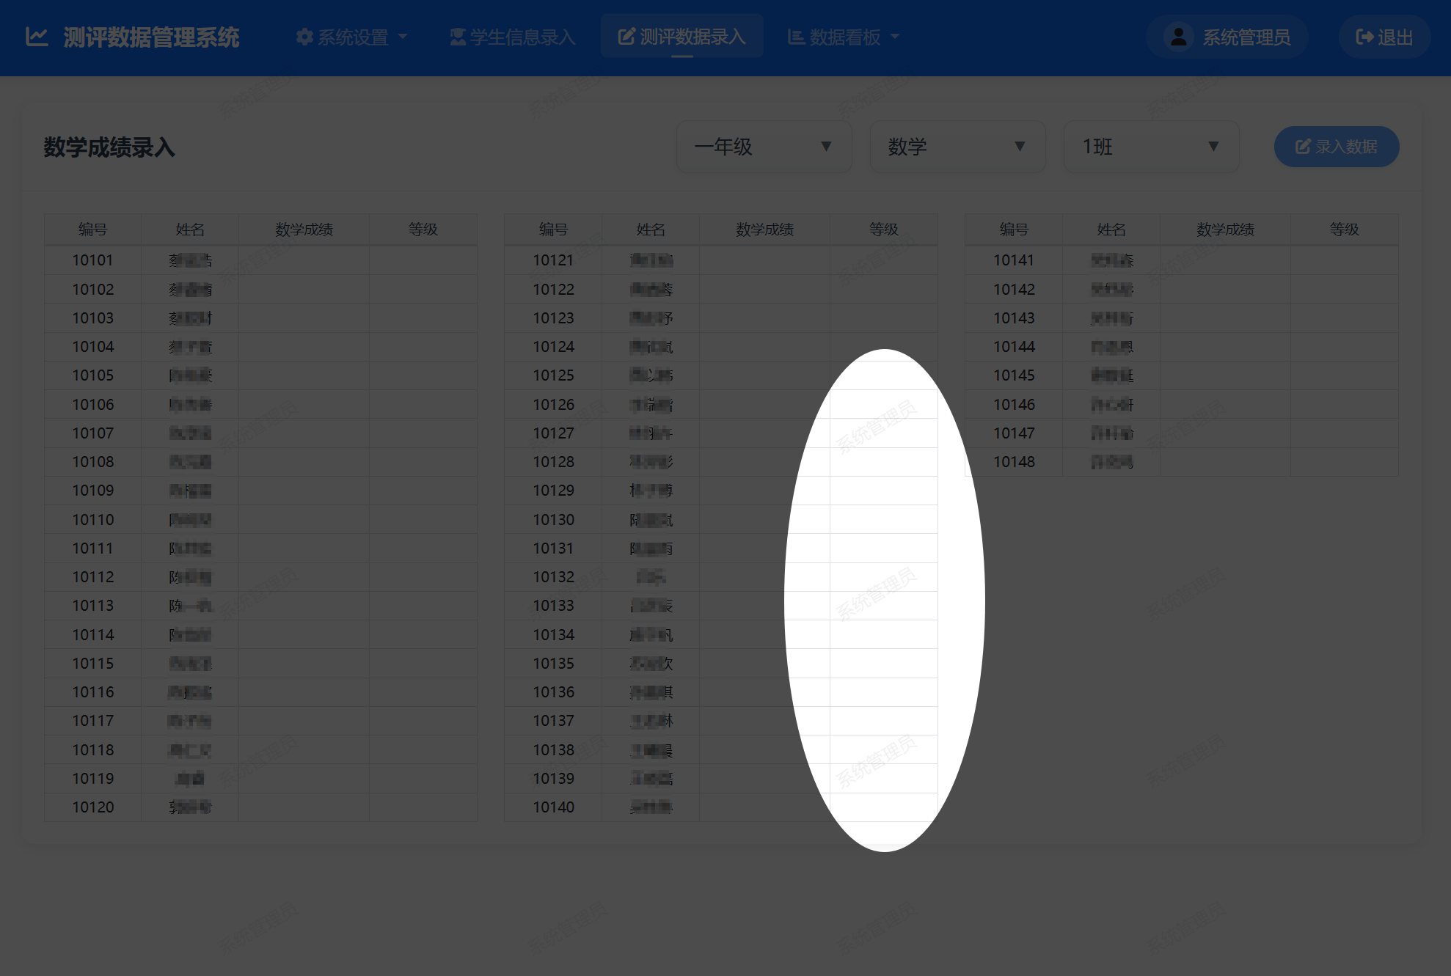This screenshot has width=1451, height=976.
Task: Click the 等级 cell for student 10121
Action: point(884,260)
